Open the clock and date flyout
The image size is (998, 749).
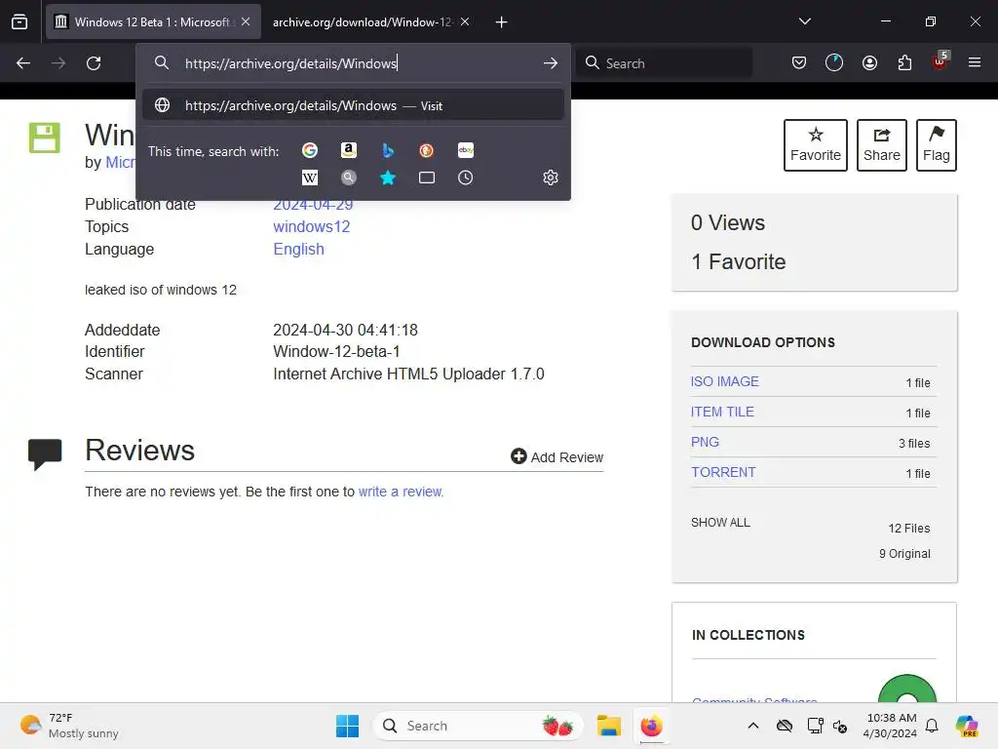coord(890,726)
